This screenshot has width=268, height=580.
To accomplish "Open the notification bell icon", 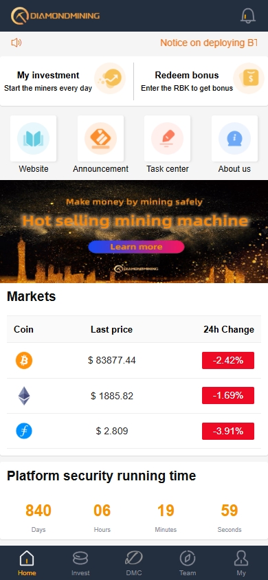I will coord(248,16).
